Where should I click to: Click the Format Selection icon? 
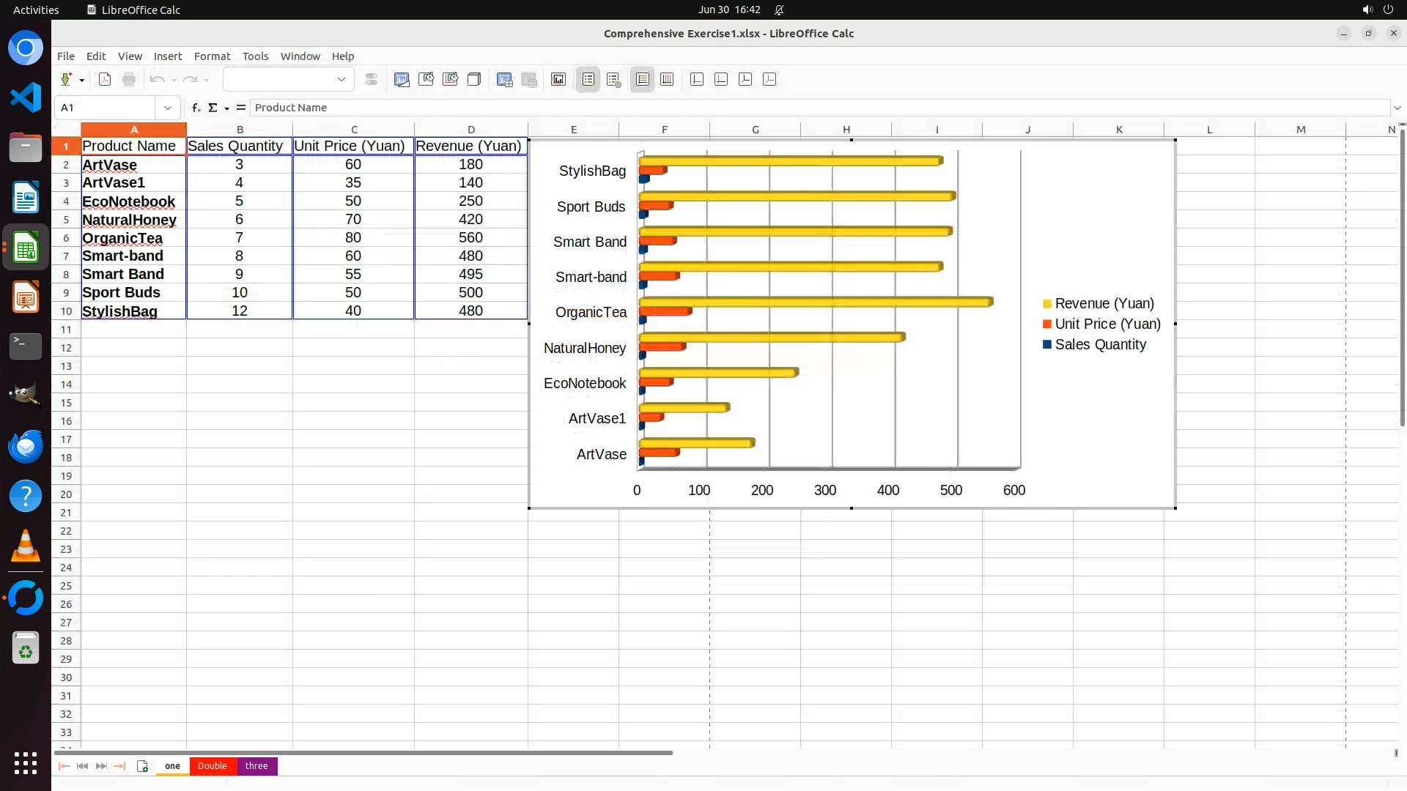(372, 79)
